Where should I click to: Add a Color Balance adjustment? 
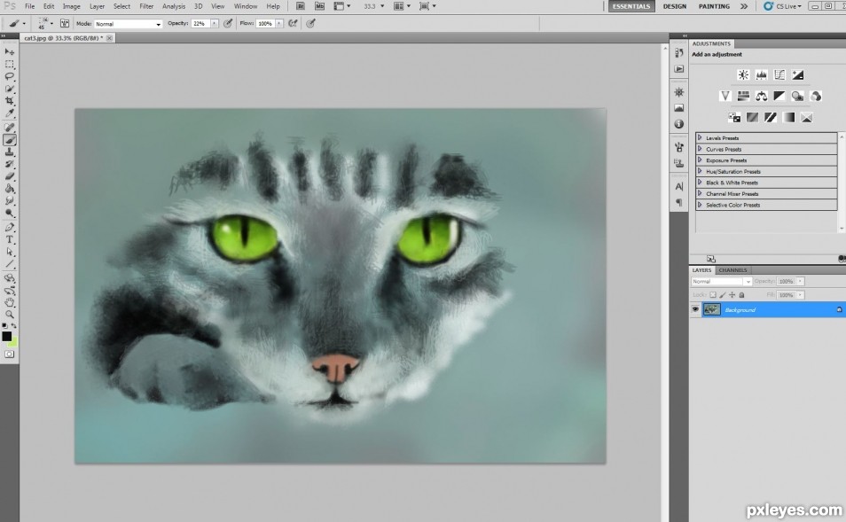761,96
